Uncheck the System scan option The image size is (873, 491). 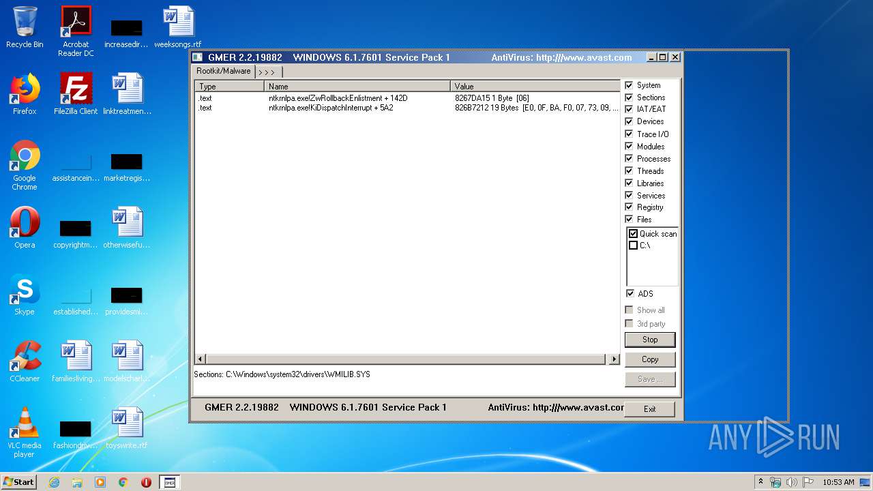coord(629,85)
